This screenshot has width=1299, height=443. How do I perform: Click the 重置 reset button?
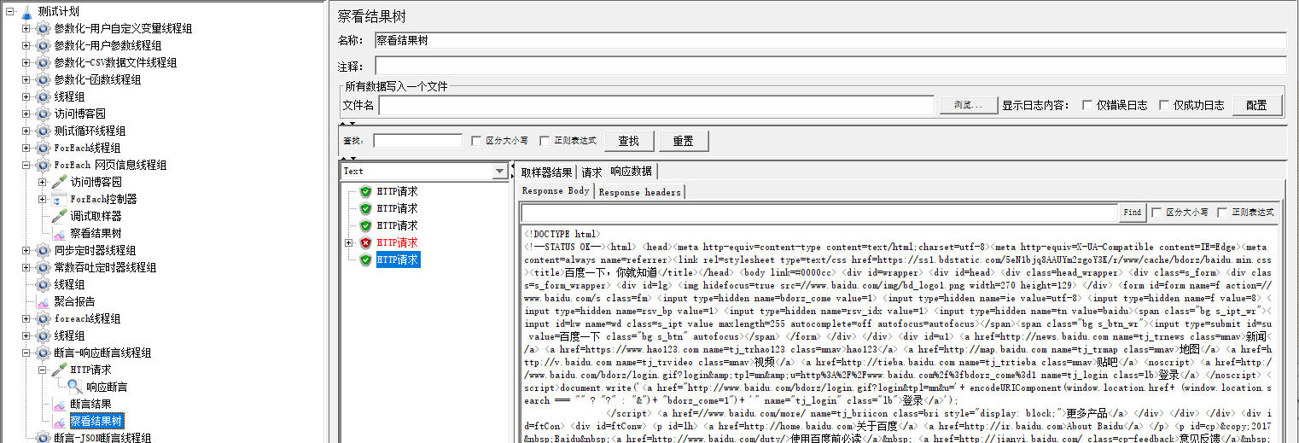(x=683, y=141)
